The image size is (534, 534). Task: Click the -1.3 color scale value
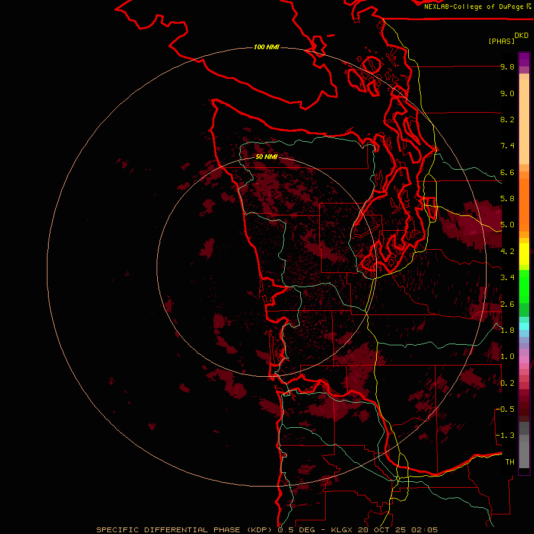(505, 436)
